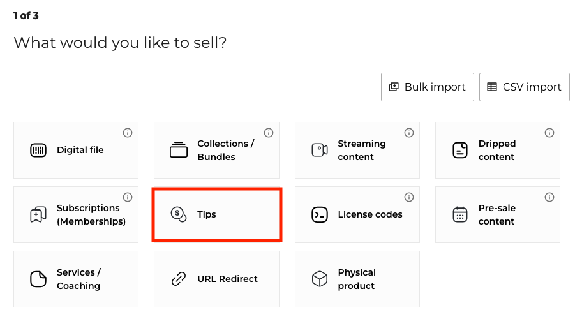Click the Services / Coaching sticker icon
This screenshot has height=326, width=582.
point(38,279)
